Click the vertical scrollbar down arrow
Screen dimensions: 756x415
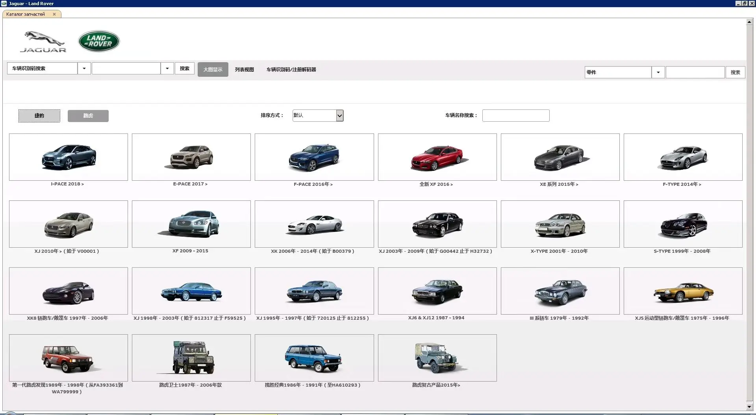(750, 407)
